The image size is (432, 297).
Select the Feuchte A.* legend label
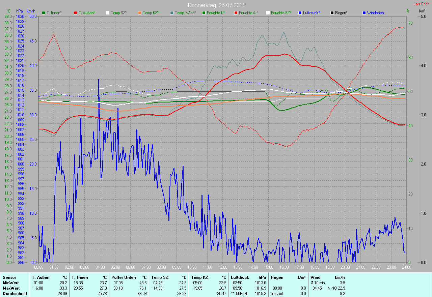point(248,13)
